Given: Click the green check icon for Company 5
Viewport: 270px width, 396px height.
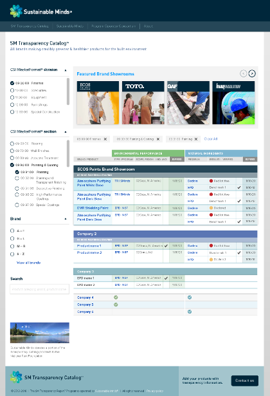Looking at the screenshot, I should 116,305.
